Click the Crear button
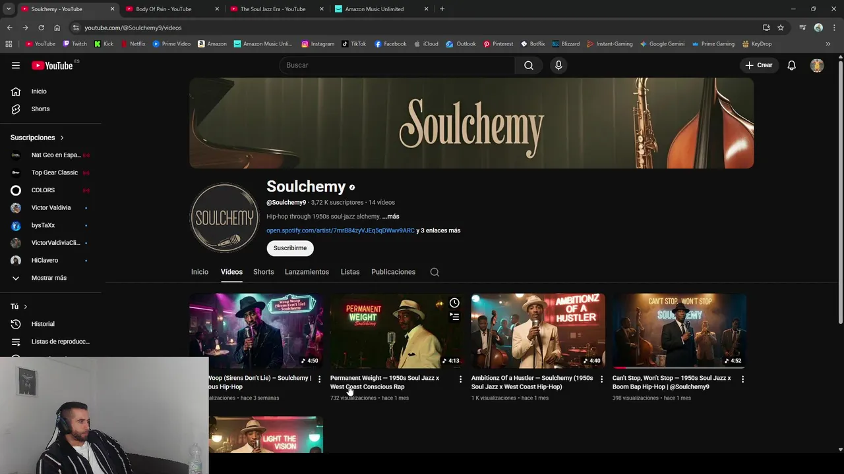The width and height of the screenshot is (844, 474). pos(758,65)
